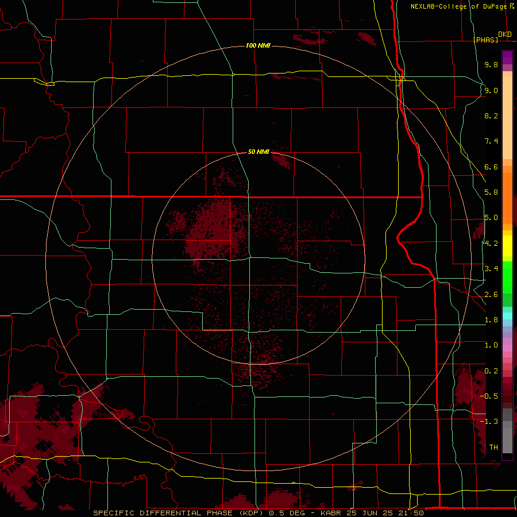
Task: Click the 5.8 legend value
Action: (x=491, y=192)
